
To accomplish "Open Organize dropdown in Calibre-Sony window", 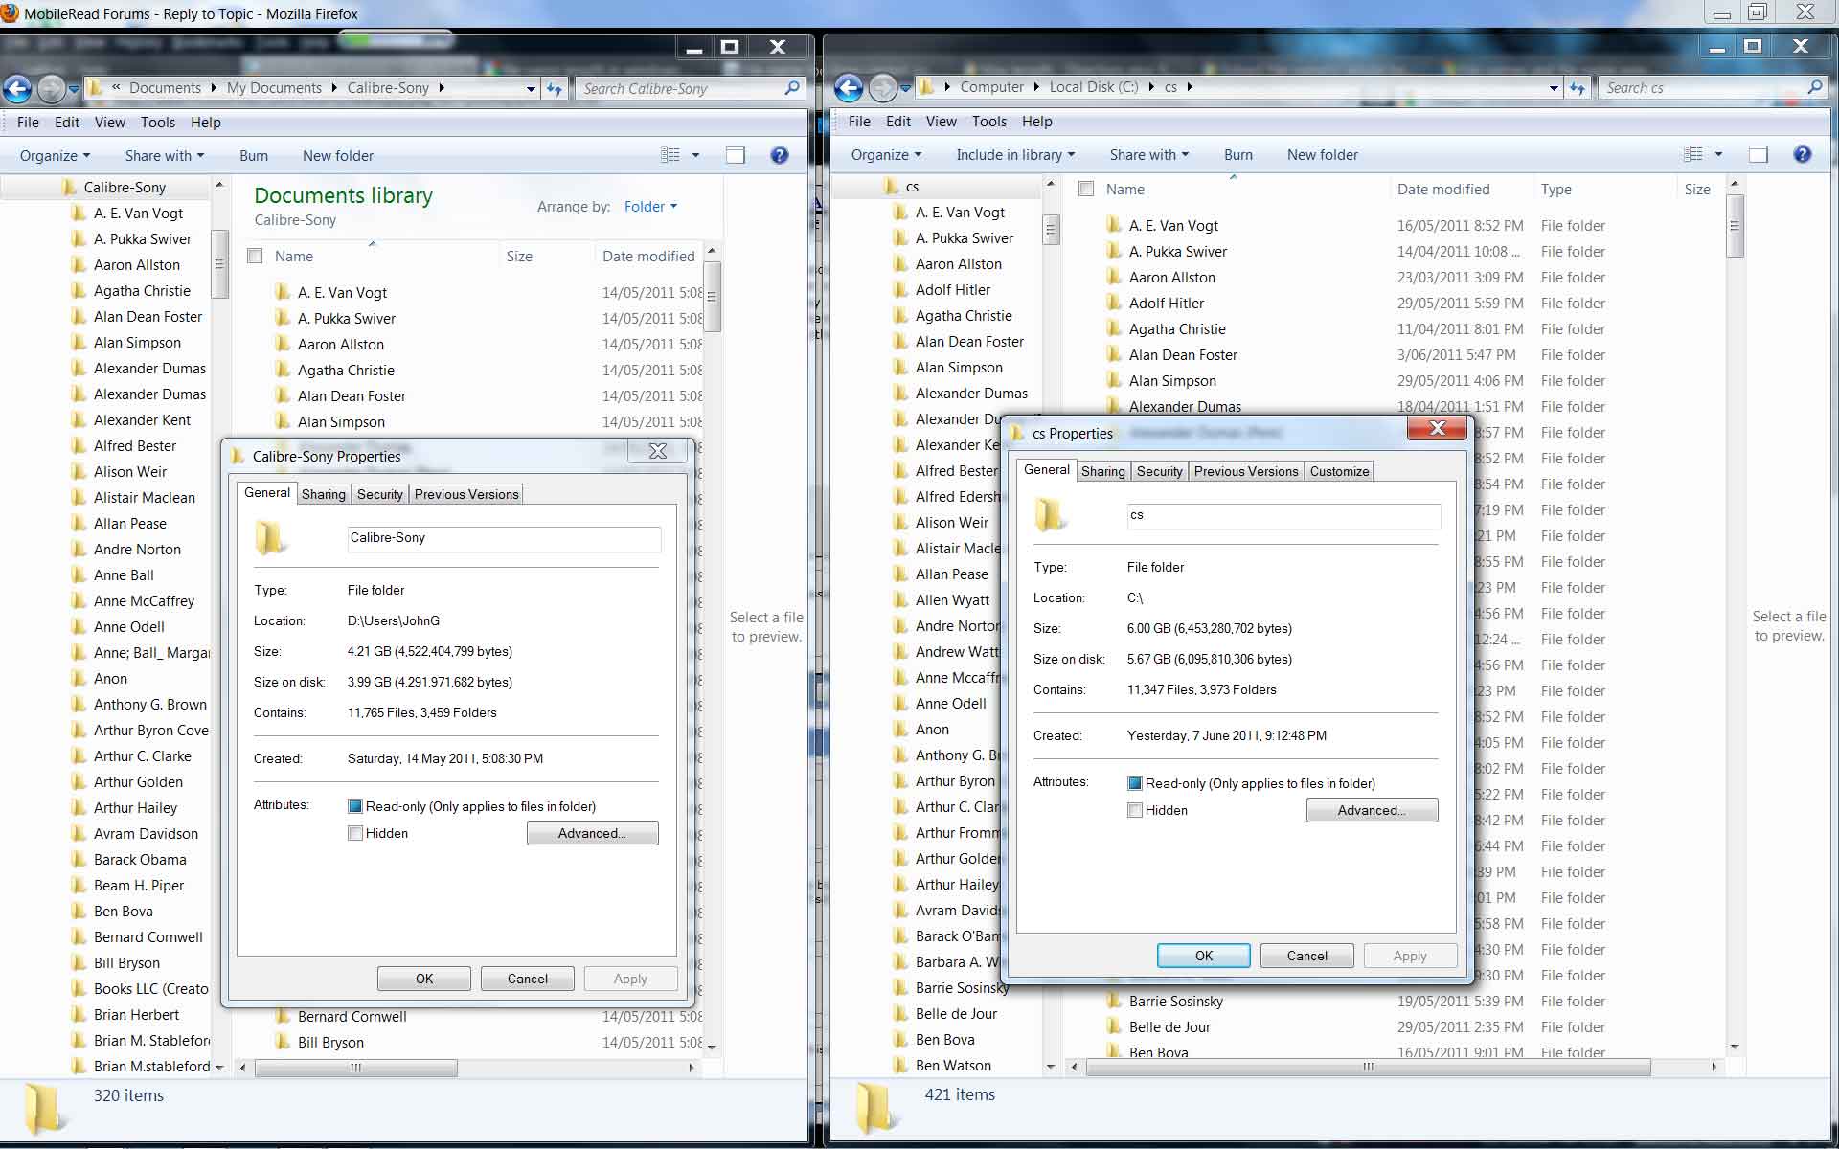I will pyautogui.click(x=55, y=155).
